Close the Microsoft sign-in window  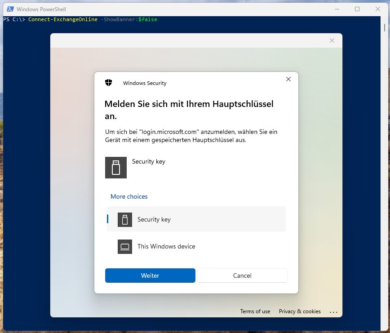[332, 40]
